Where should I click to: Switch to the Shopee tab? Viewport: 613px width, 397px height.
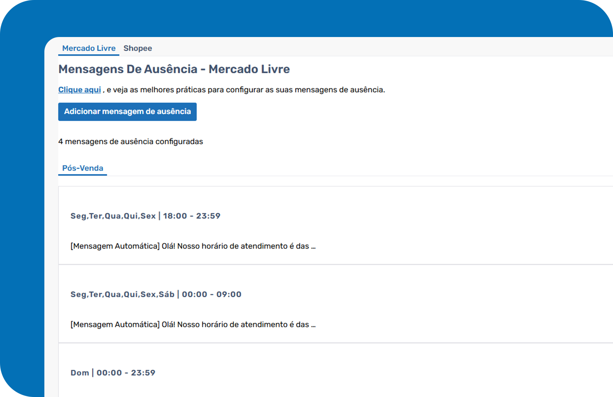137,48
